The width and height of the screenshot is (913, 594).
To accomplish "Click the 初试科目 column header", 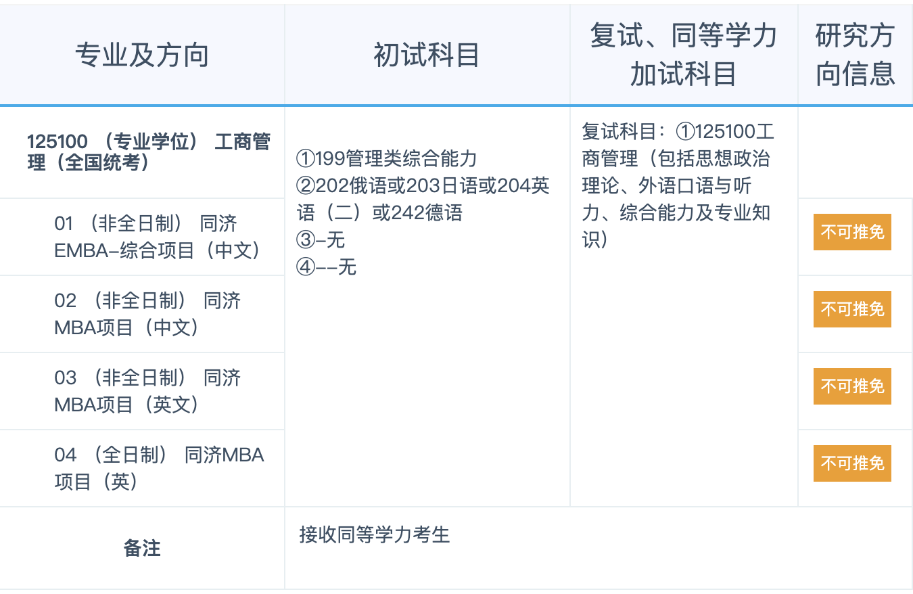I will click(426, 55).
